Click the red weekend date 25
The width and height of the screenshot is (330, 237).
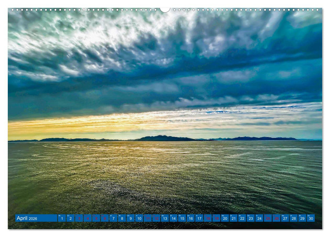tap(268, 218)
